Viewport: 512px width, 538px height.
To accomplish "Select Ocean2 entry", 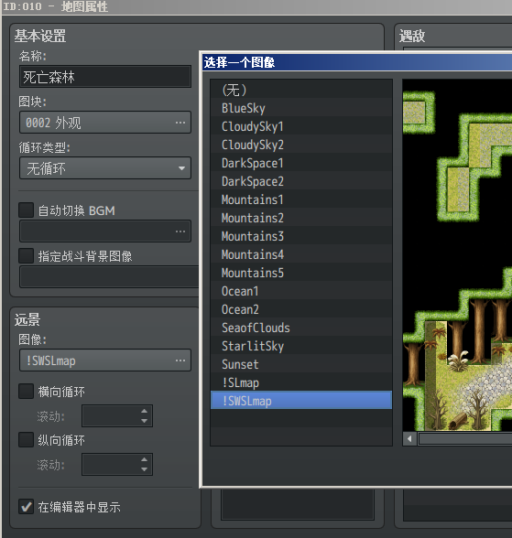I will click(x=301, y=309).
